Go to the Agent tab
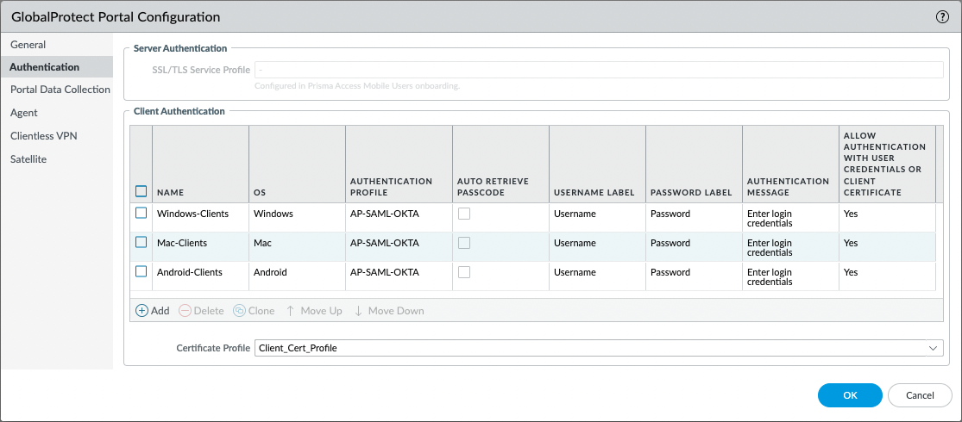Viewport: 962px width, 422px height. [x=24, y=113]
